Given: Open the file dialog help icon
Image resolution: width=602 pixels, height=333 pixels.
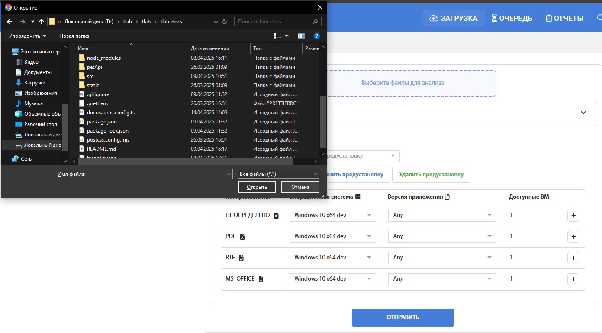Looking at the screenshot, I should 316,36.
